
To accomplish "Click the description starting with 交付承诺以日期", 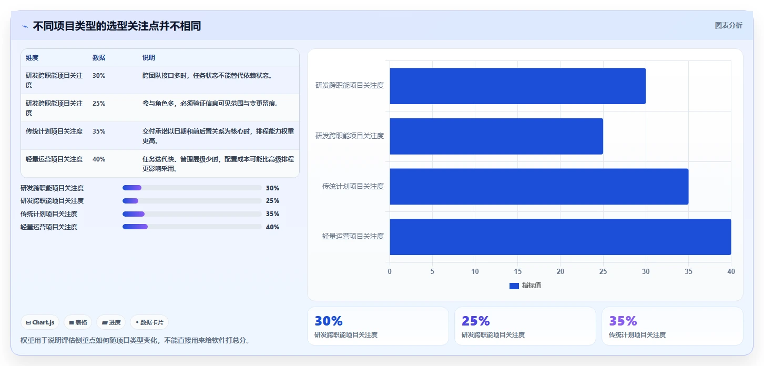I will point(218,136).
